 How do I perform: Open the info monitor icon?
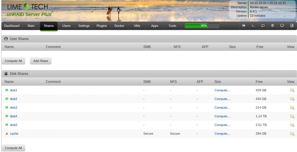pyautogui.click(x=282, y=25)
